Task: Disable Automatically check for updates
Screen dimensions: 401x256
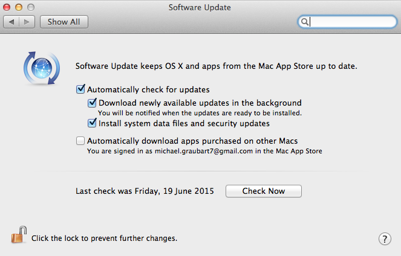Action: tap(80, 89)
